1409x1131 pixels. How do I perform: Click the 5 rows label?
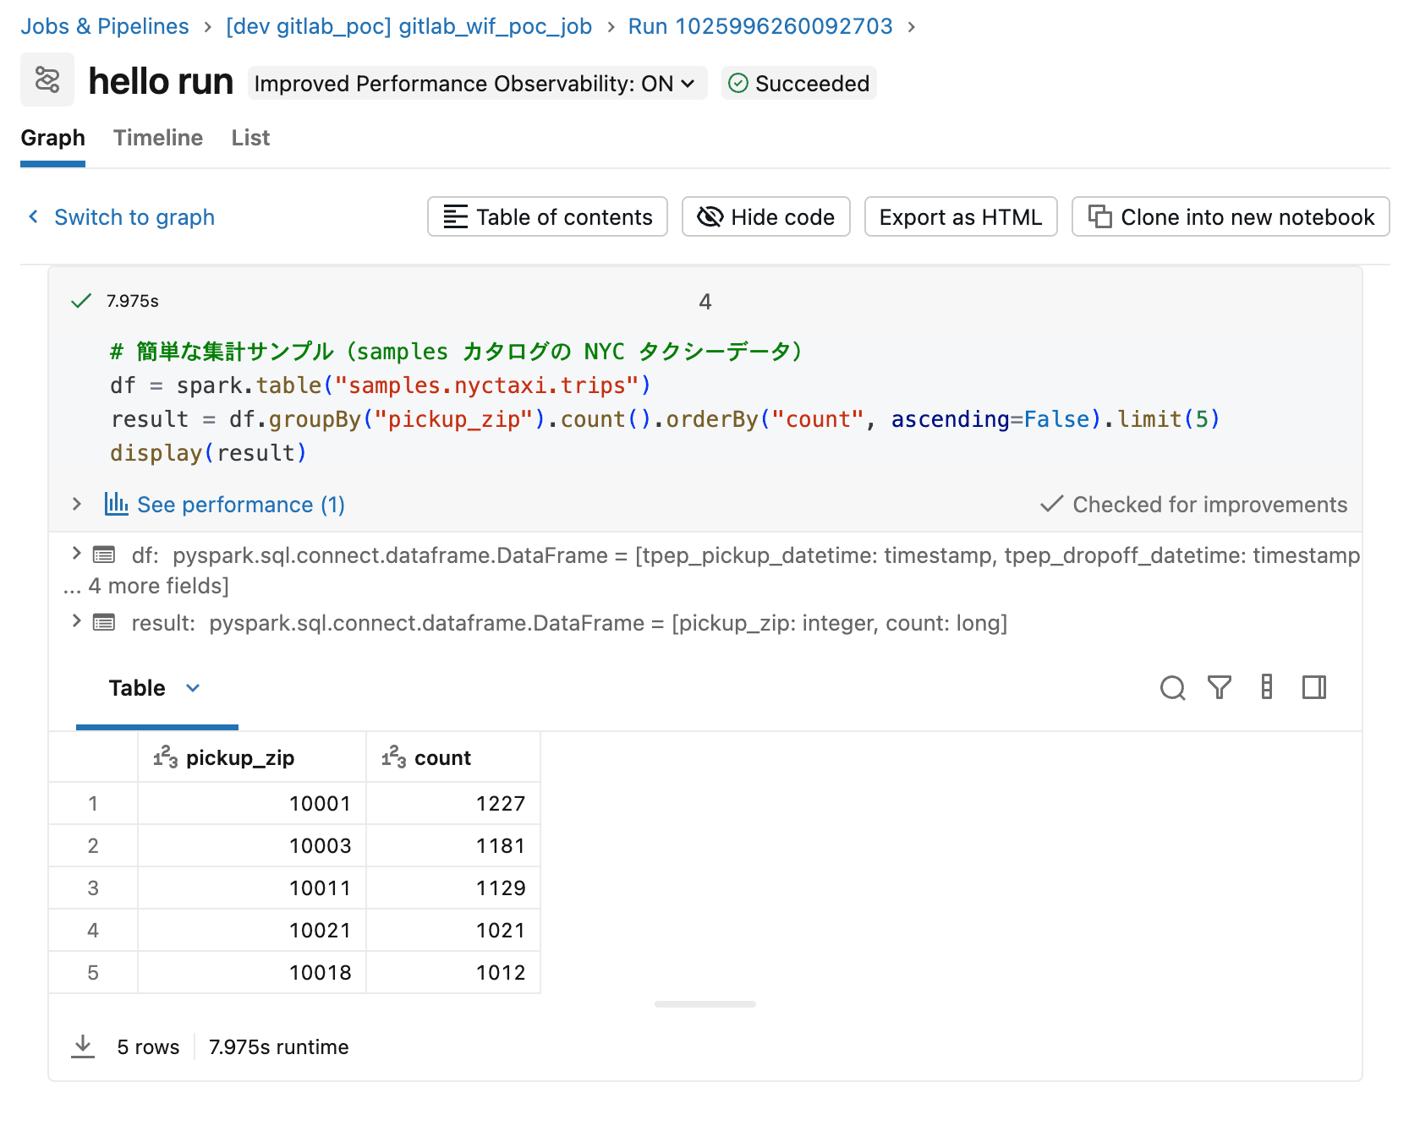[x=148, y=1047]
